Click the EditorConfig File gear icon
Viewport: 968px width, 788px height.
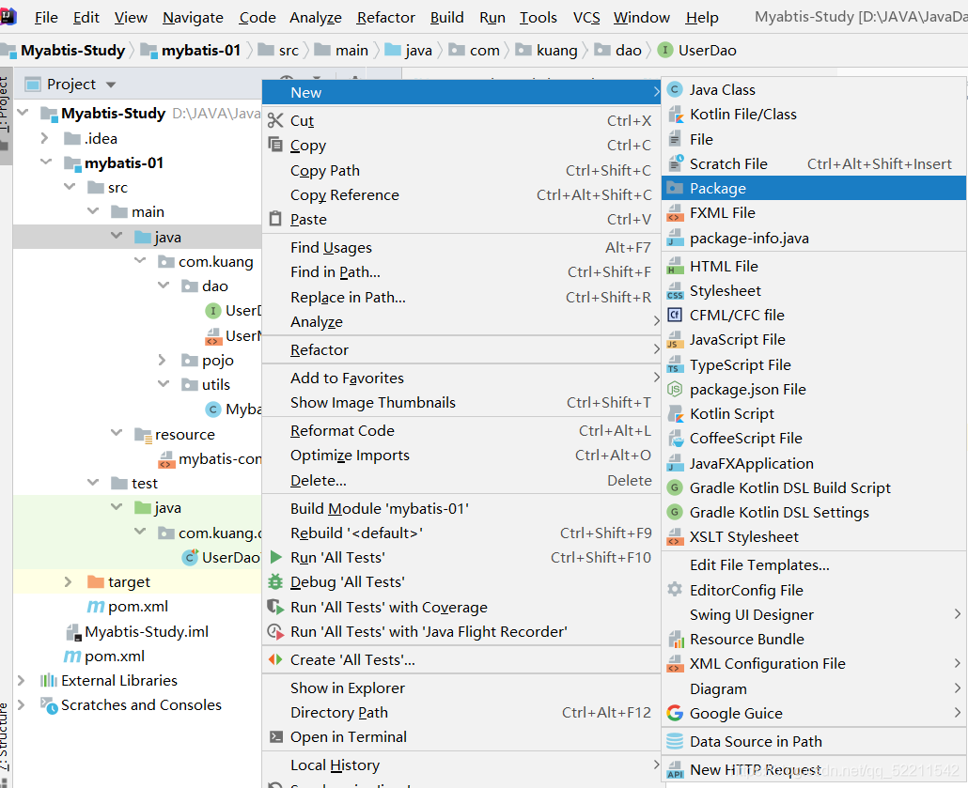coord(675,590)
